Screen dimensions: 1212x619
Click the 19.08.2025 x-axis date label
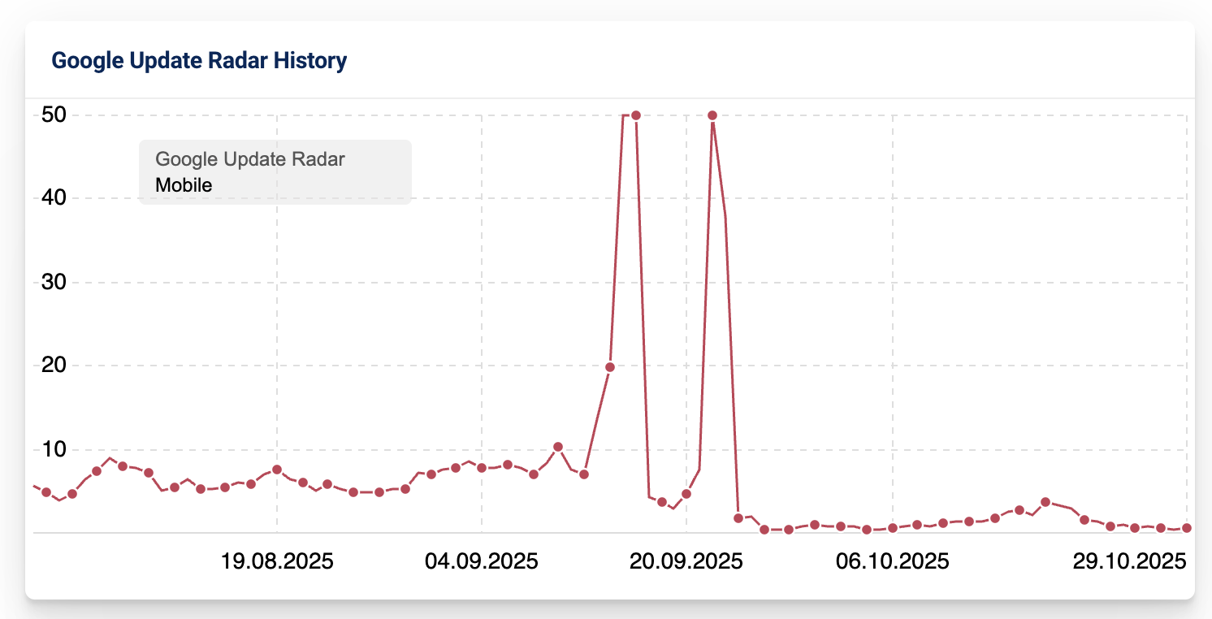[x=277, y=561]
